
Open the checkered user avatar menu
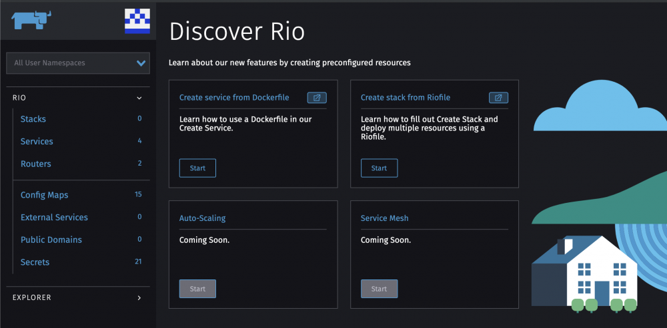coord(137,21)
